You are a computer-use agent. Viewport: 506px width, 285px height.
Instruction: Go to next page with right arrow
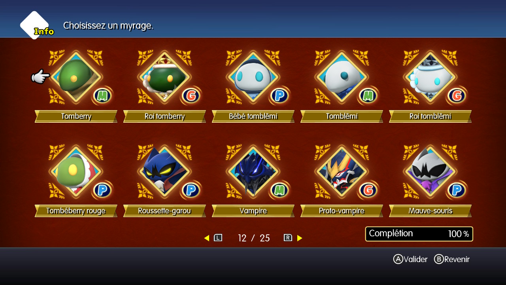click(x=300, y=238)
